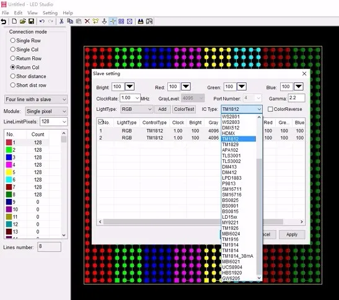Open the LightType RGB dropdown
339x300 pixels.
(x=136, y=109)
